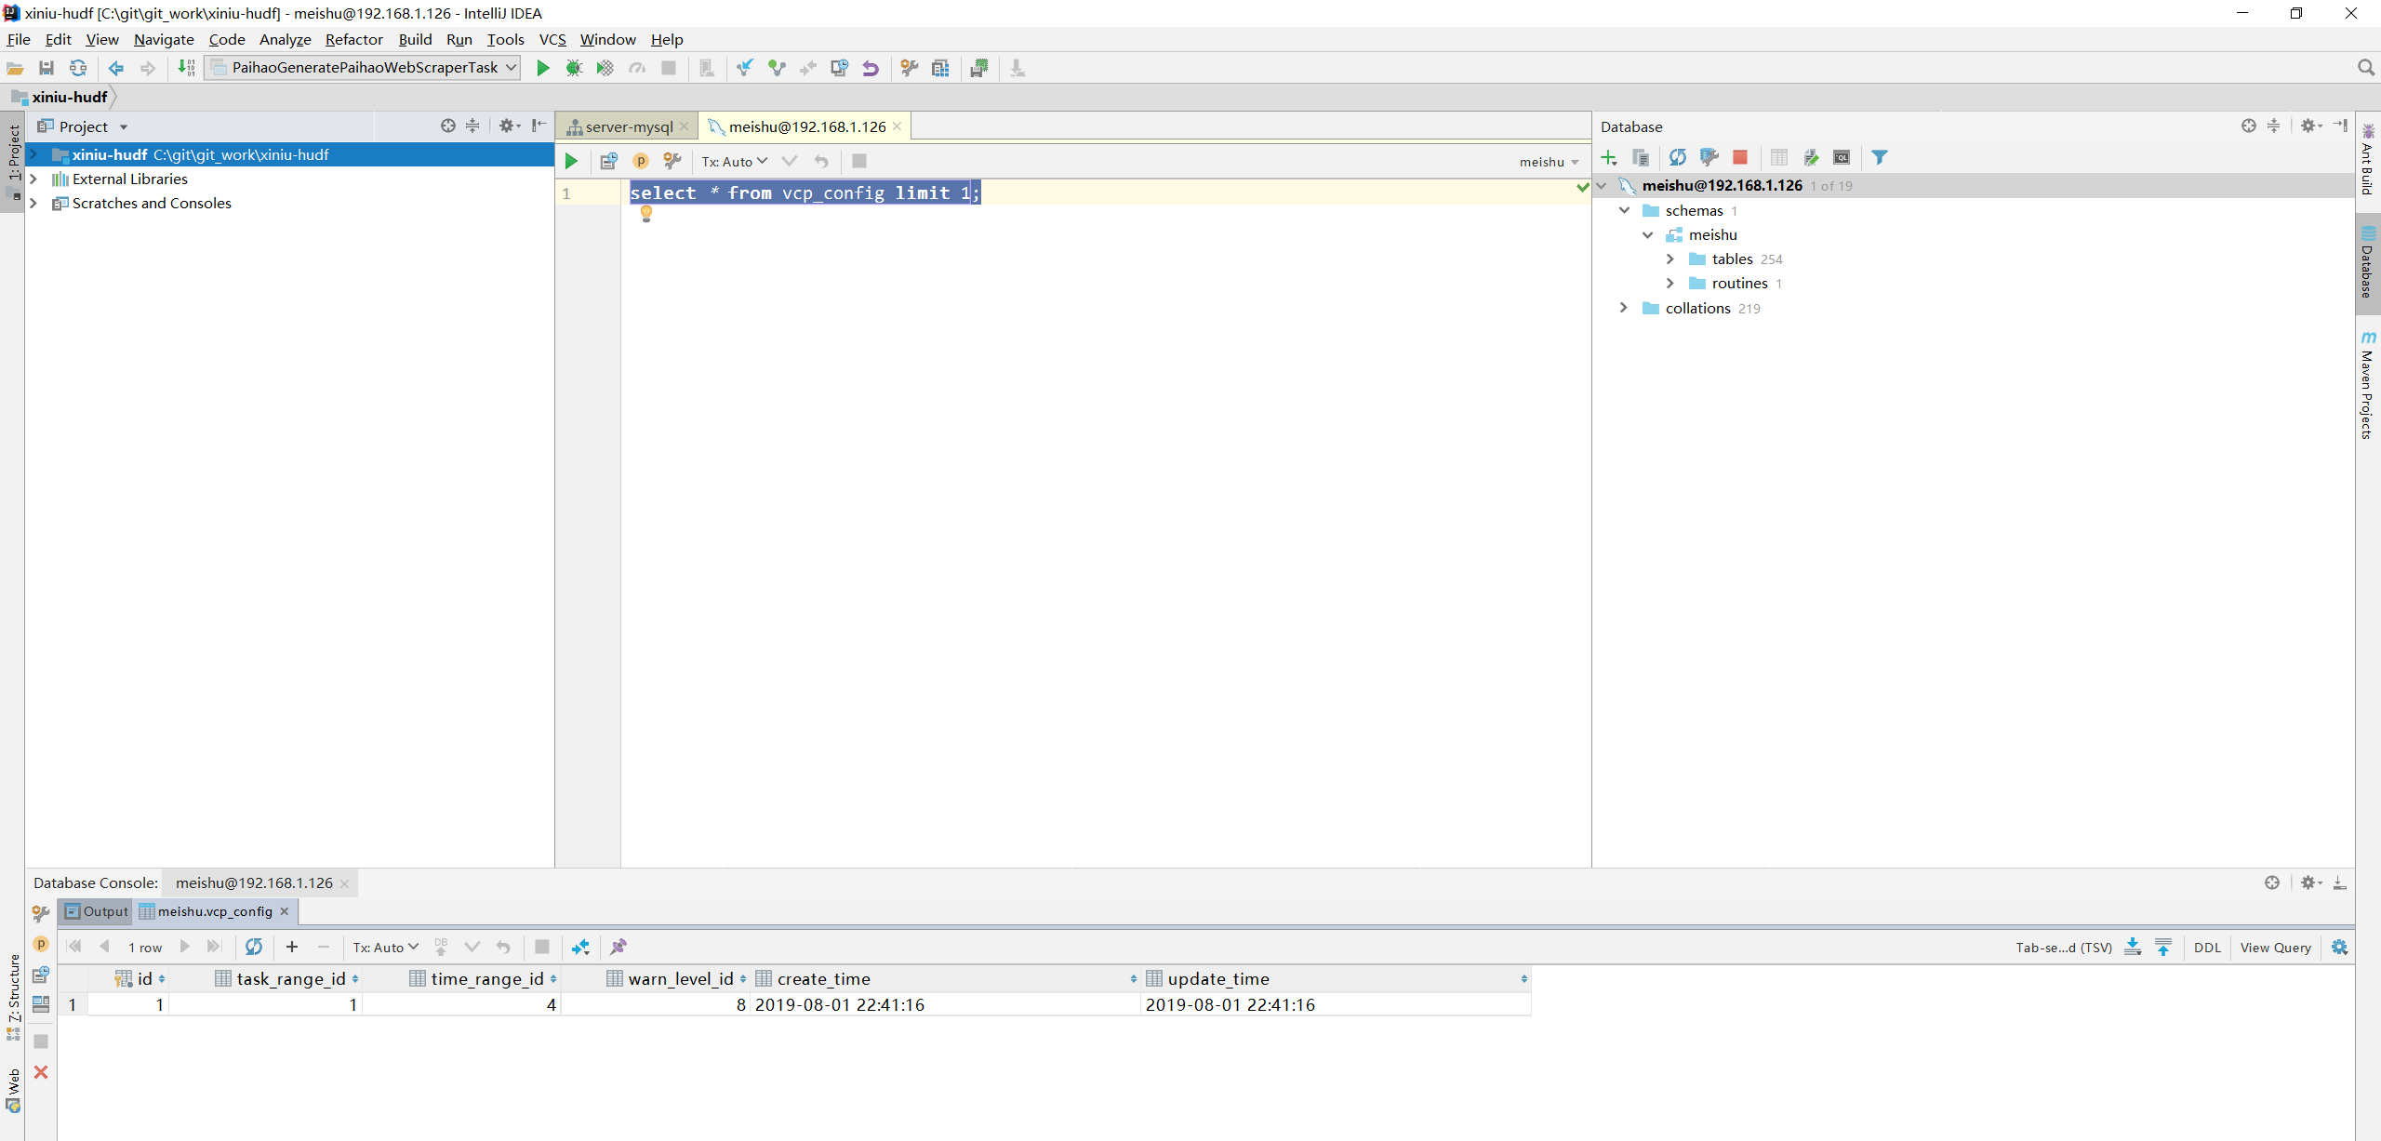This screenshot has width=2381, height=1141.
Task: Toggle the Database tool window side tab
Action: (2367, 265)
